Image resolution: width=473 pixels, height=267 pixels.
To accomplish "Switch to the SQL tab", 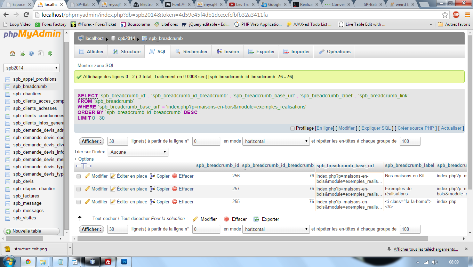I will pyautogui.click(x=158, y=51).
